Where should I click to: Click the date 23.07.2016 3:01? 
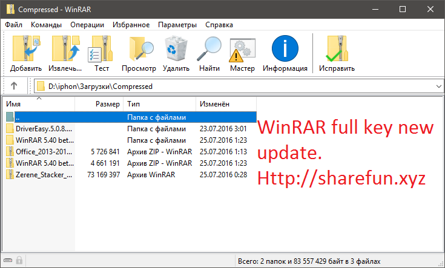pos(223,128)
